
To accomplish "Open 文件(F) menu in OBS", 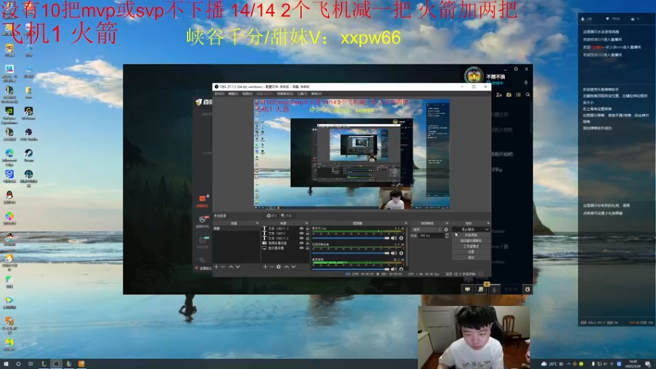I will 220,93.
